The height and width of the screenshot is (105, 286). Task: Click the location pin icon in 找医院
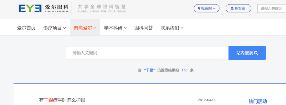(199, 8)
